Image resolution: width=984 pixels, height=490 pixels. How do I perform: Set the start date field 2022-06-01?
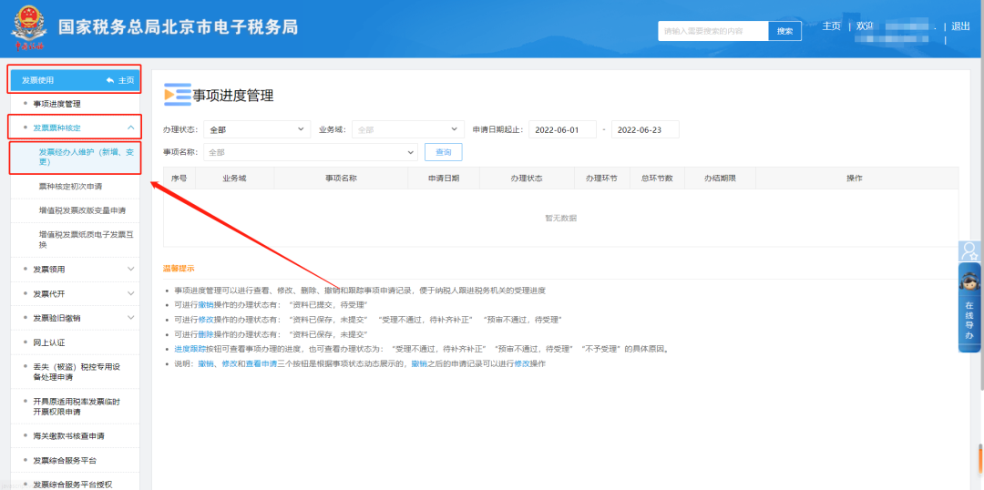pos(562,130)
